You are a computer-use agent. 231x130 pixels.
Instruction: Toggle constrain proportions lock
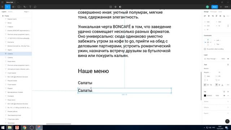point(228,26)
